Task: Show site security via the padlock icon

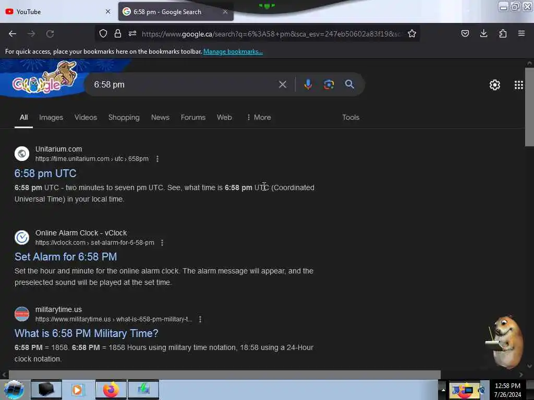Action: coord(118,33)
